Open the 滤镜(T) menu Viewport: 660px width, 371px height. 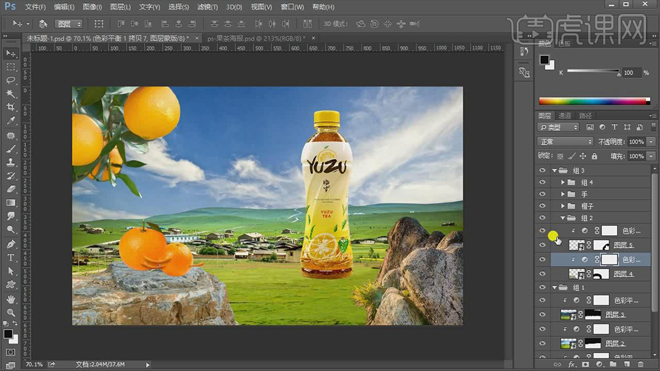point(207,7)
